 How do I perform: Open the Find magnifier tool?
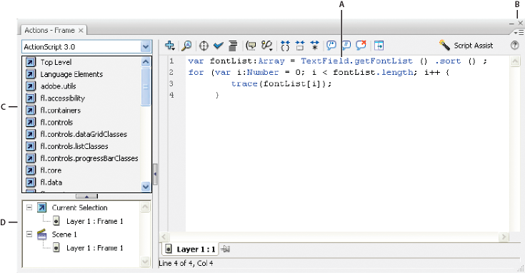(x=186, y=46)
